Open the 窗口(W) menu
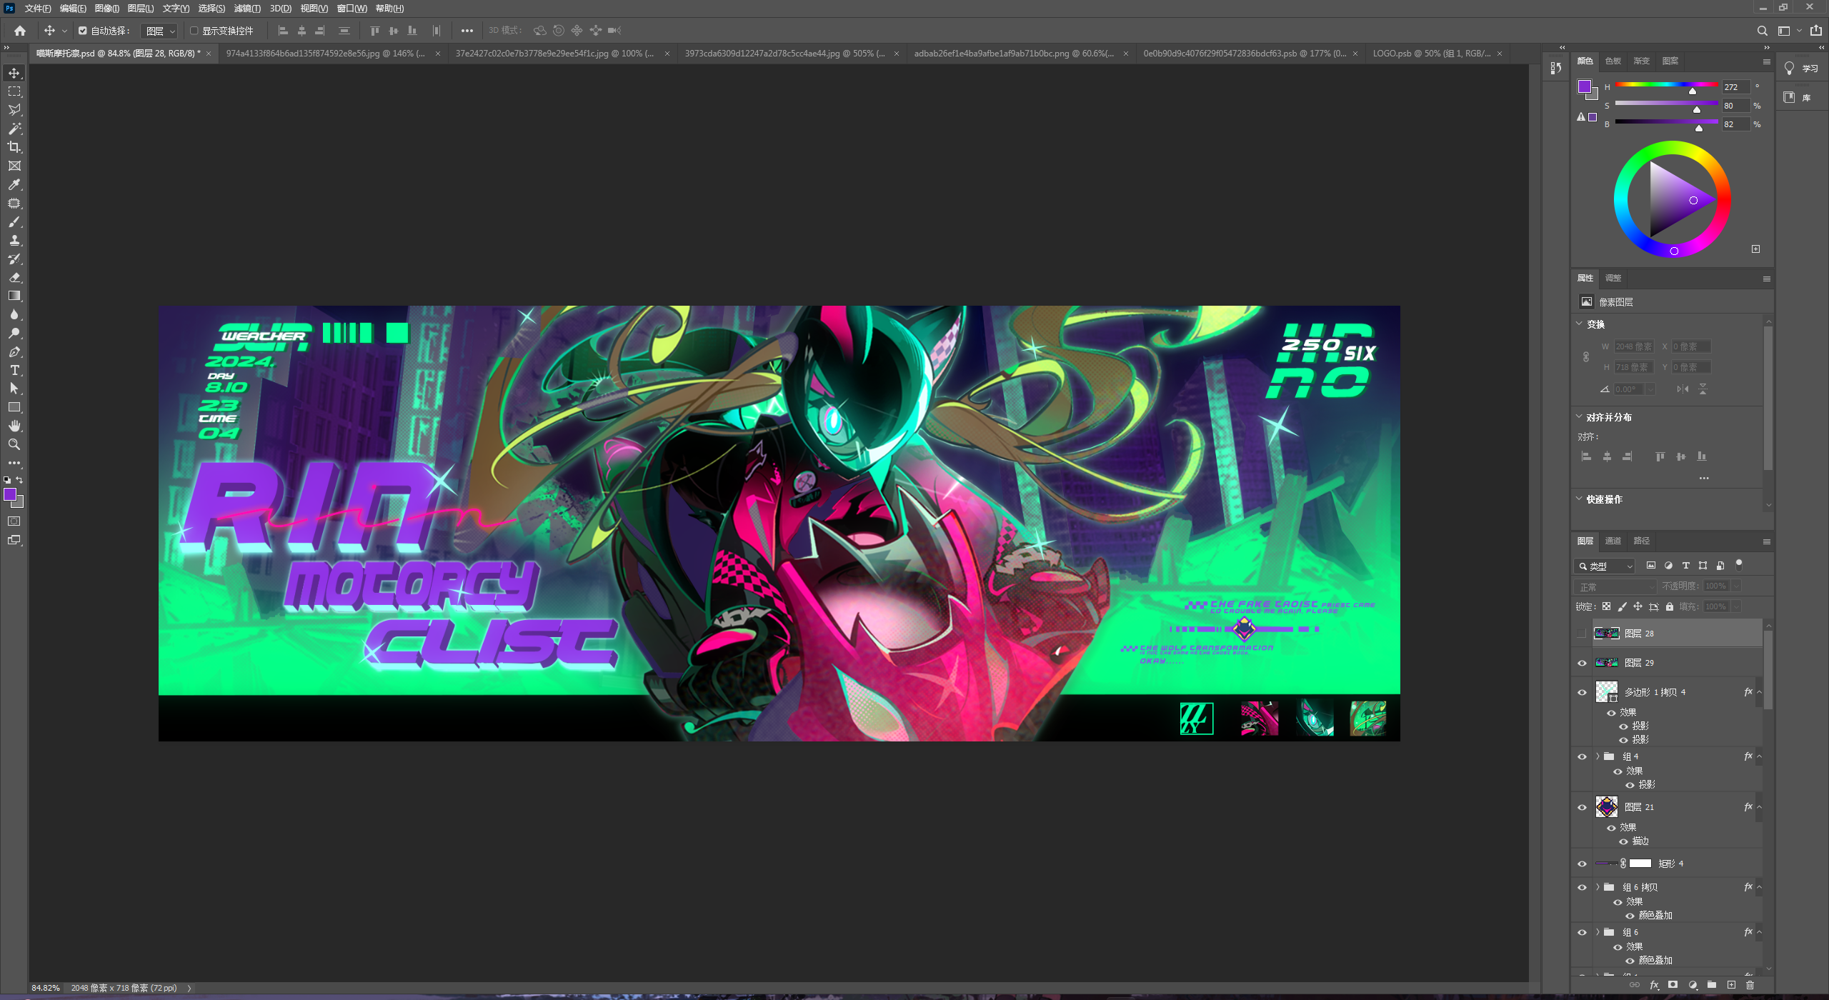 [352, 9]
